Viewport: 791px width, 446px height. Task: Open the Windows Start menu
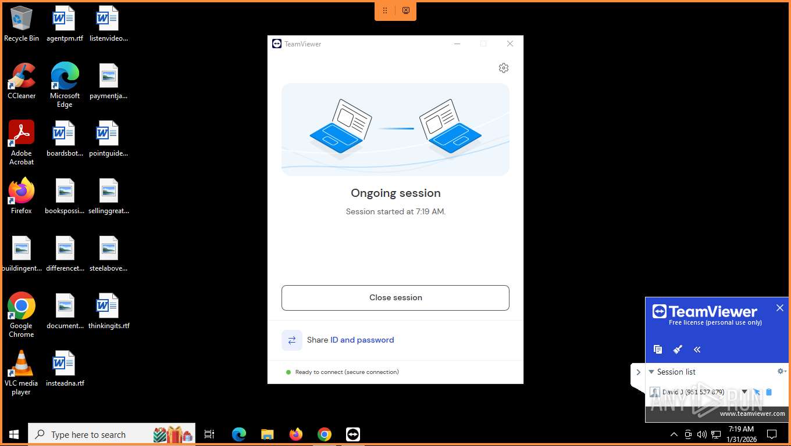point(14,434)
